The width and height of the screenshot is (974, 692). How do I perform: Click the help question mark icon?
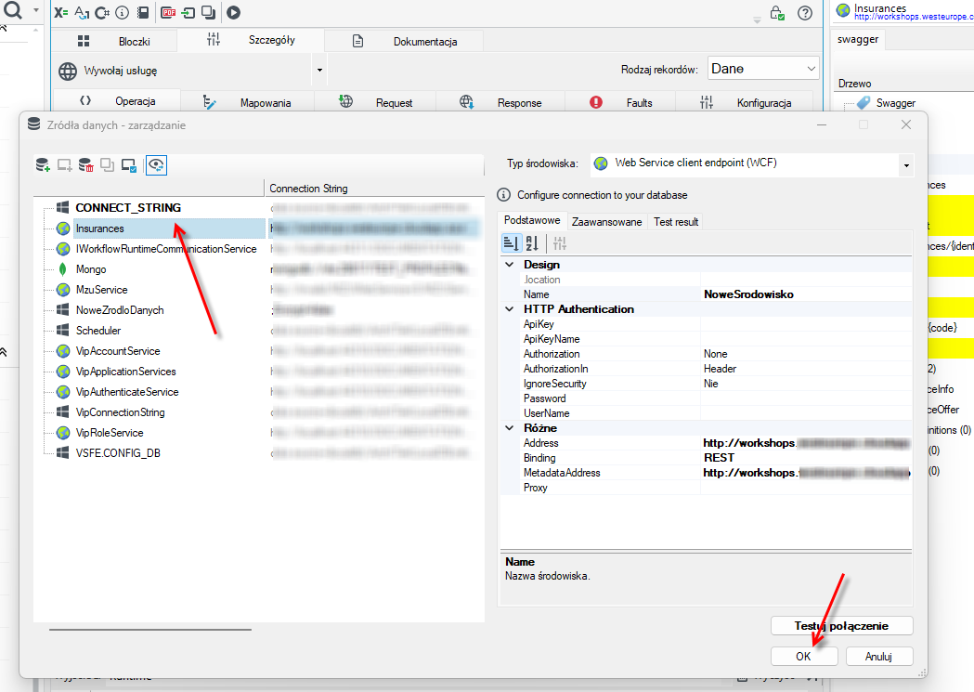(x=805, y=13)
